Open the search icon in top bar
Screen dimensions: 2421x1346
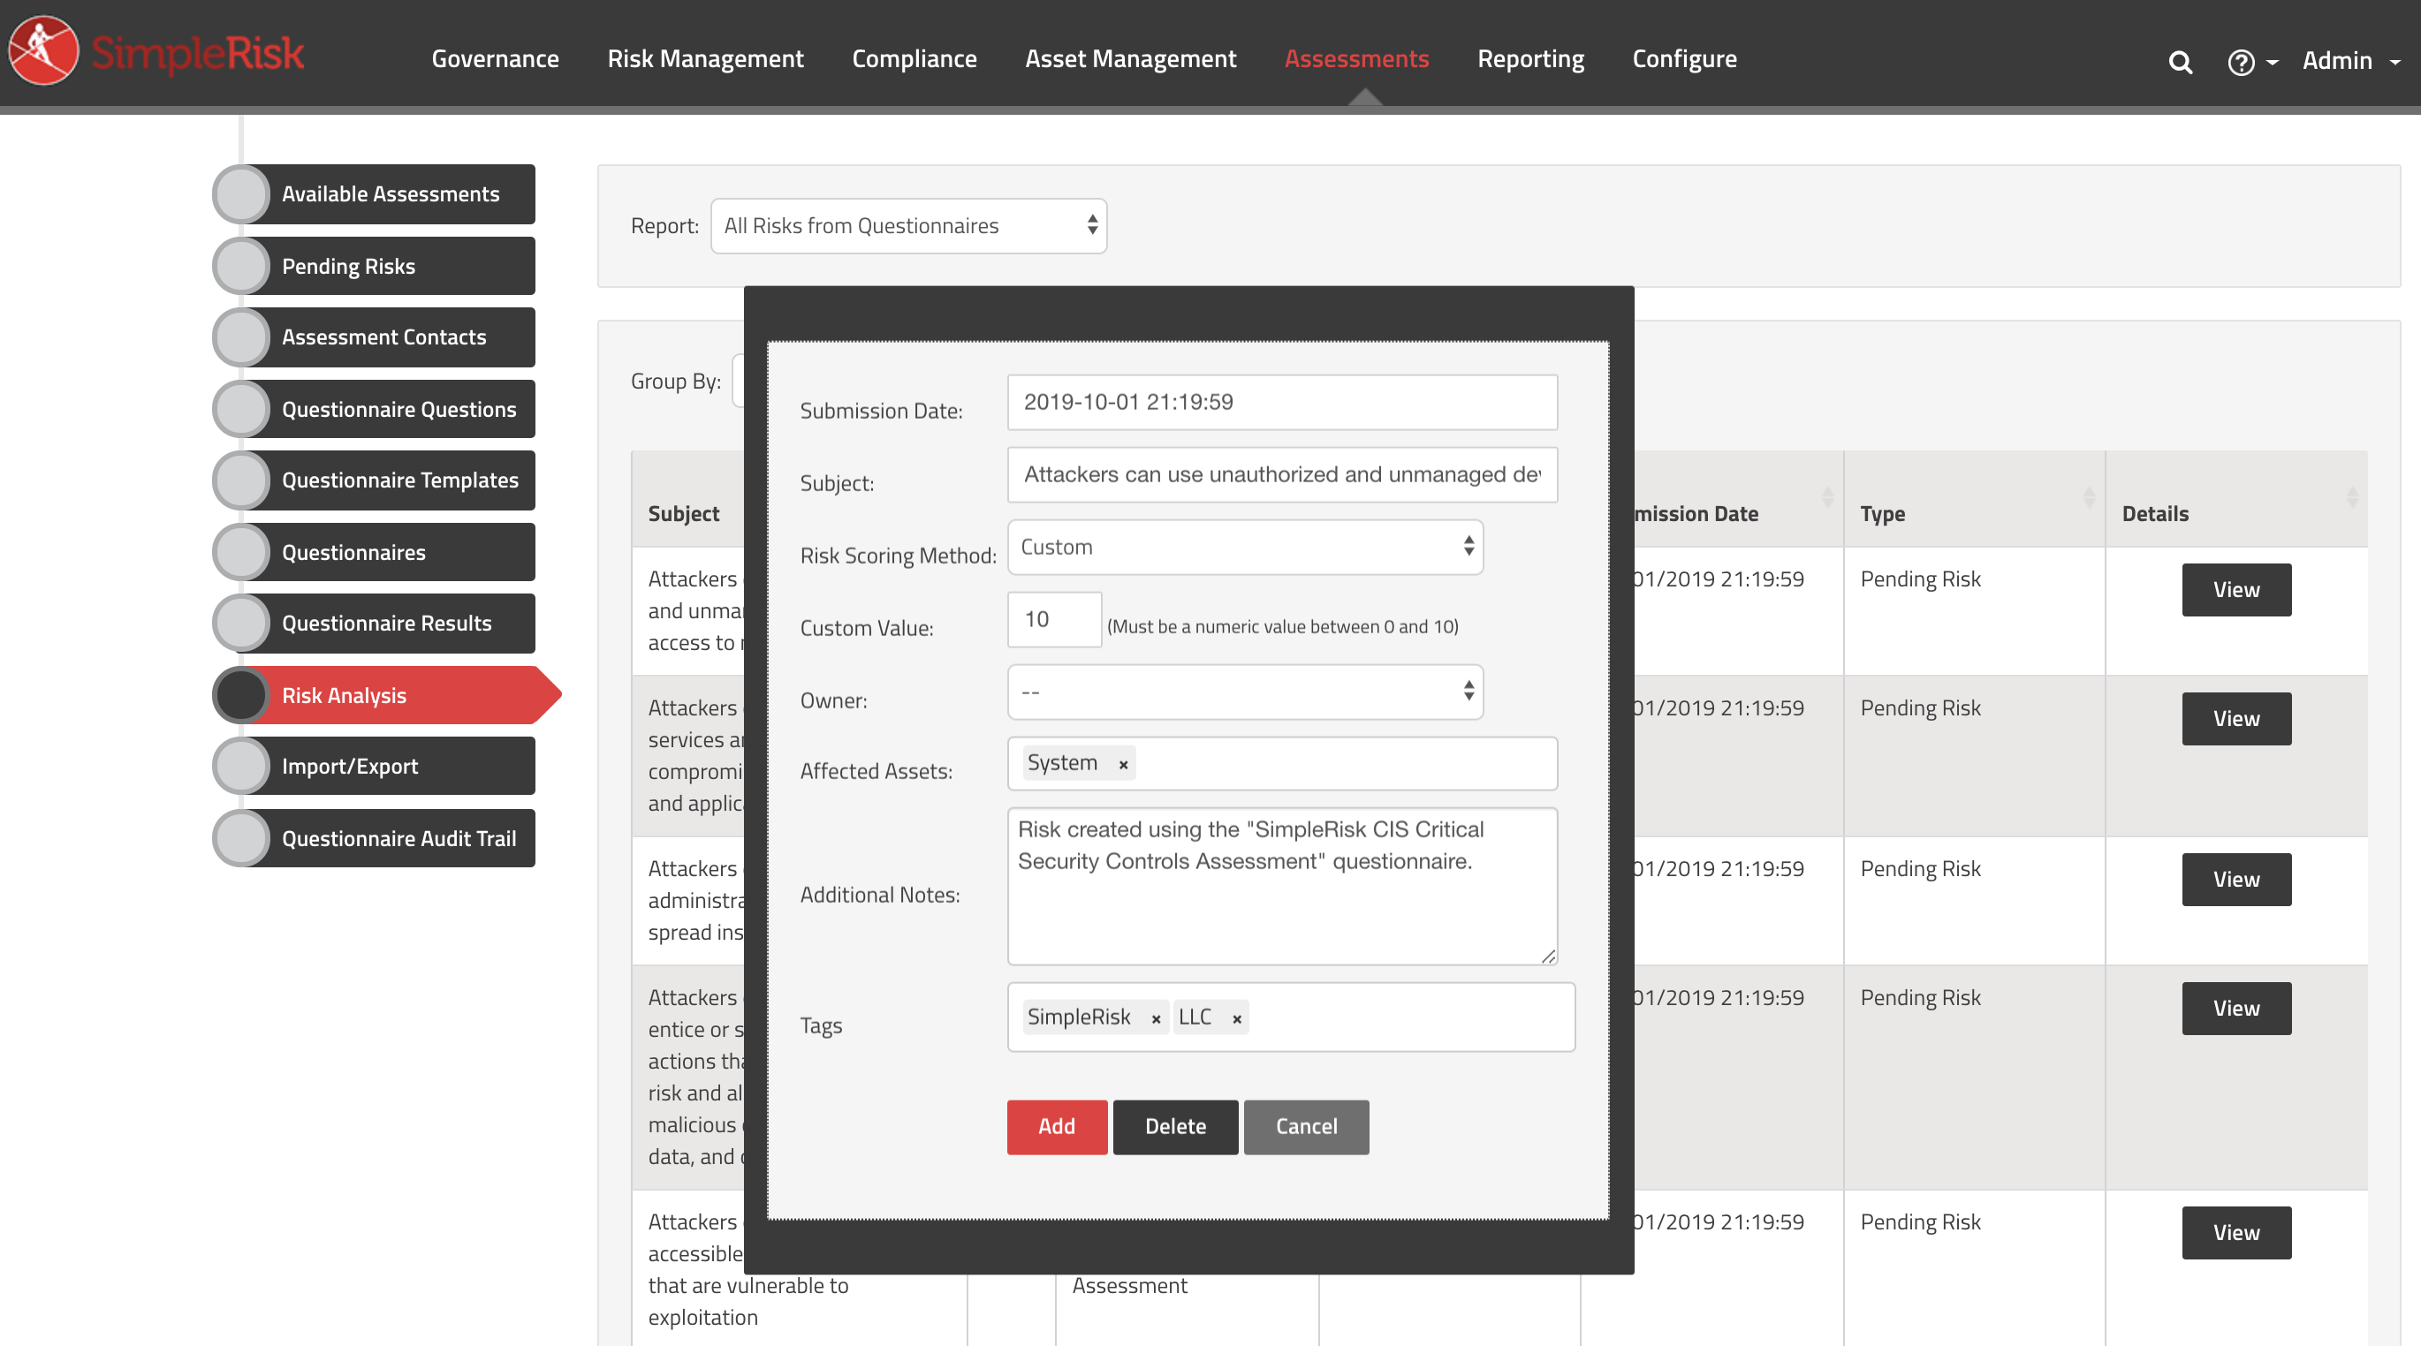coord(2179,60)
